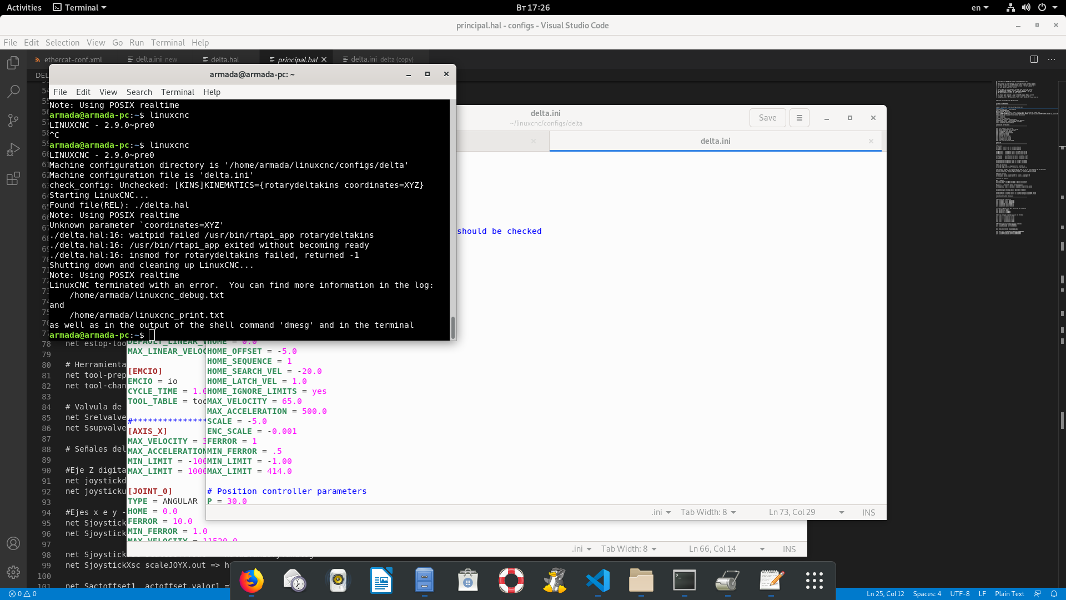1066x600 pixels.
Task: Open the Explorer view in VS Code
Action: (13, 63)
